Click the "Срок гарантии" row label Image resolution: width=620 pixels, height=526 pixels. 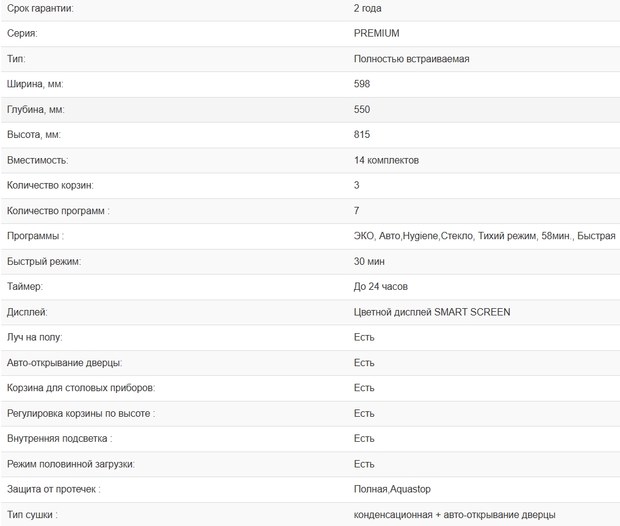(x=40, y=9)
